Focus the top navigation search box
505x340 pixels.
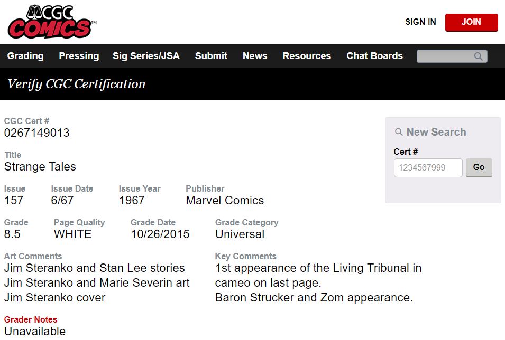point(452,56)
